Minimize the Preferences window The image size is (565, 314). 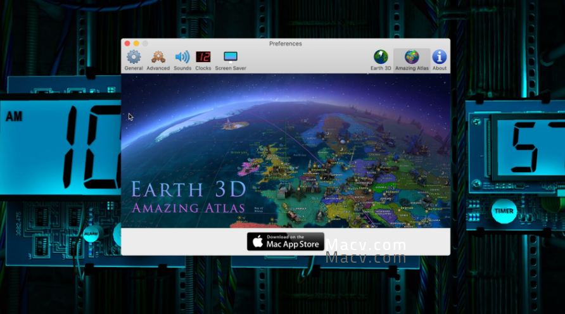(x=136, y=44)
